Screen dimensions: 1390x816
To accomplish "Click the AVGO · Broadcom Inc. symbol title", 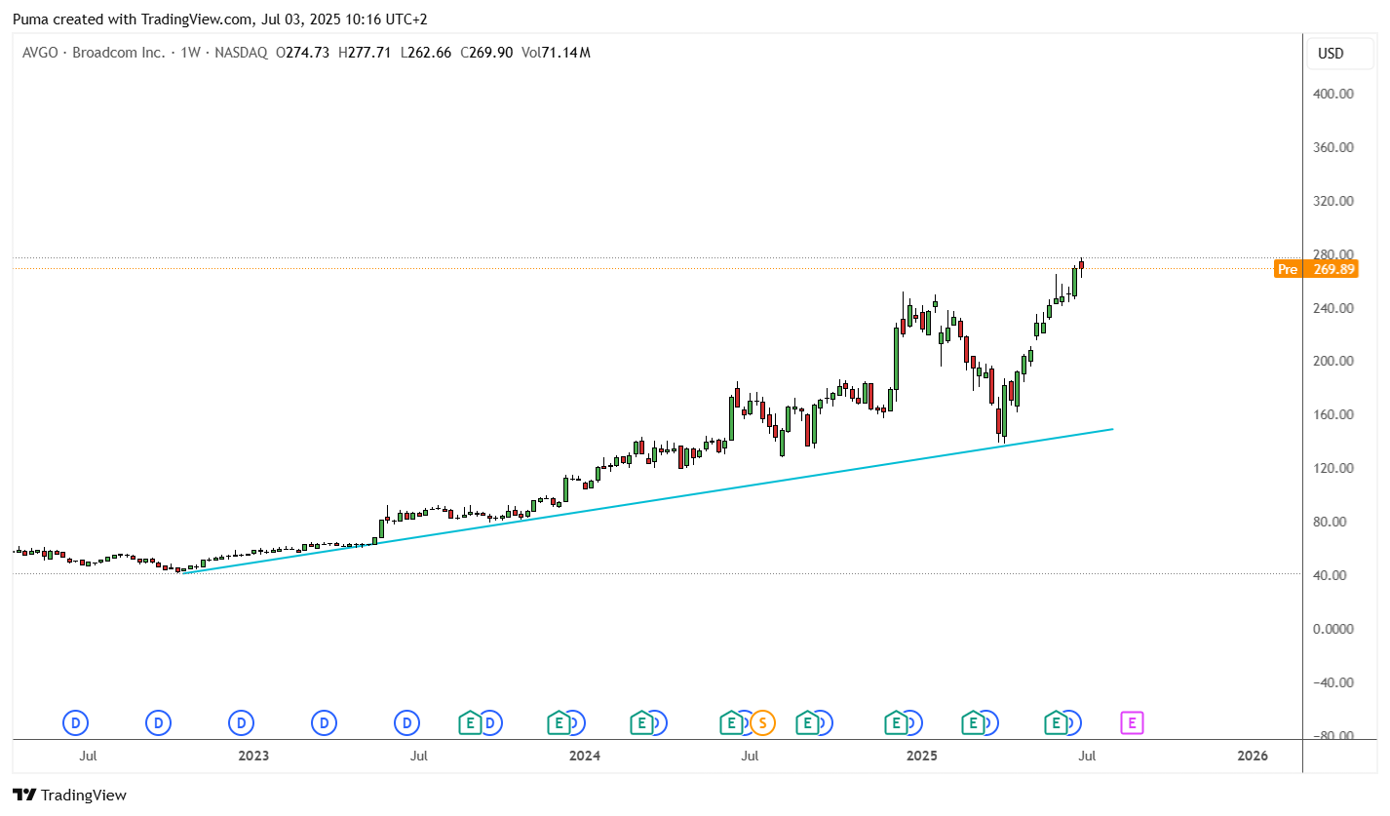I will point(94,53).
